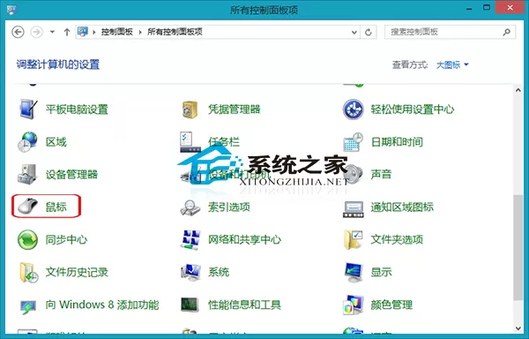This screenshot has width=529, height=339.
Task: Open the Sync Center green icon (同步中心)
Action: click(27, 240)
